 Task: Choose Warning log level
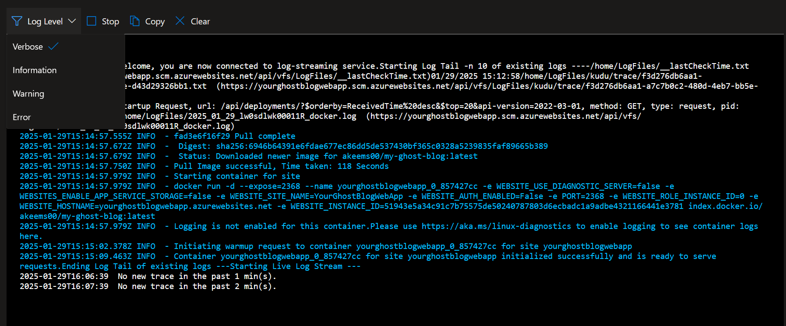coord(66,94)
